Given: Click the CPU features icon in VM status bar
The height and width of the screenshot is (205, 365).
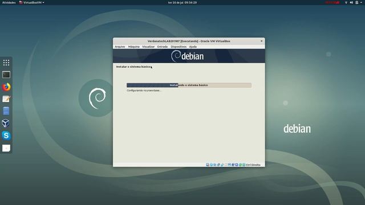Looking at the screenshot, I should (x=237, y=165).
